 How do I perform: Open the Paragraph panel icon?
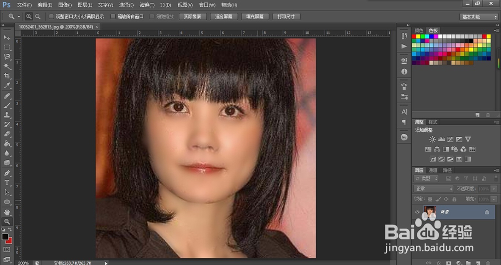click(x=404, y=122)
